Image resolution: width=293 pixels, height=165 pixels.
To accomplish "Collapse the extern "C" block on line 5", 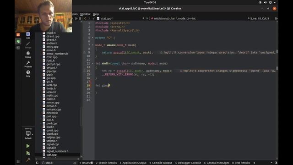I will [92, 38].
